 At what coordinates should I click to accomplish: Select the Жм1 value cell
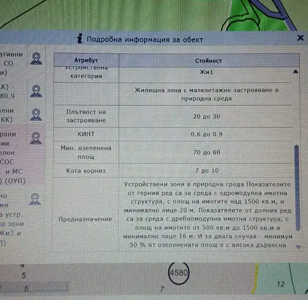[206, 72]
